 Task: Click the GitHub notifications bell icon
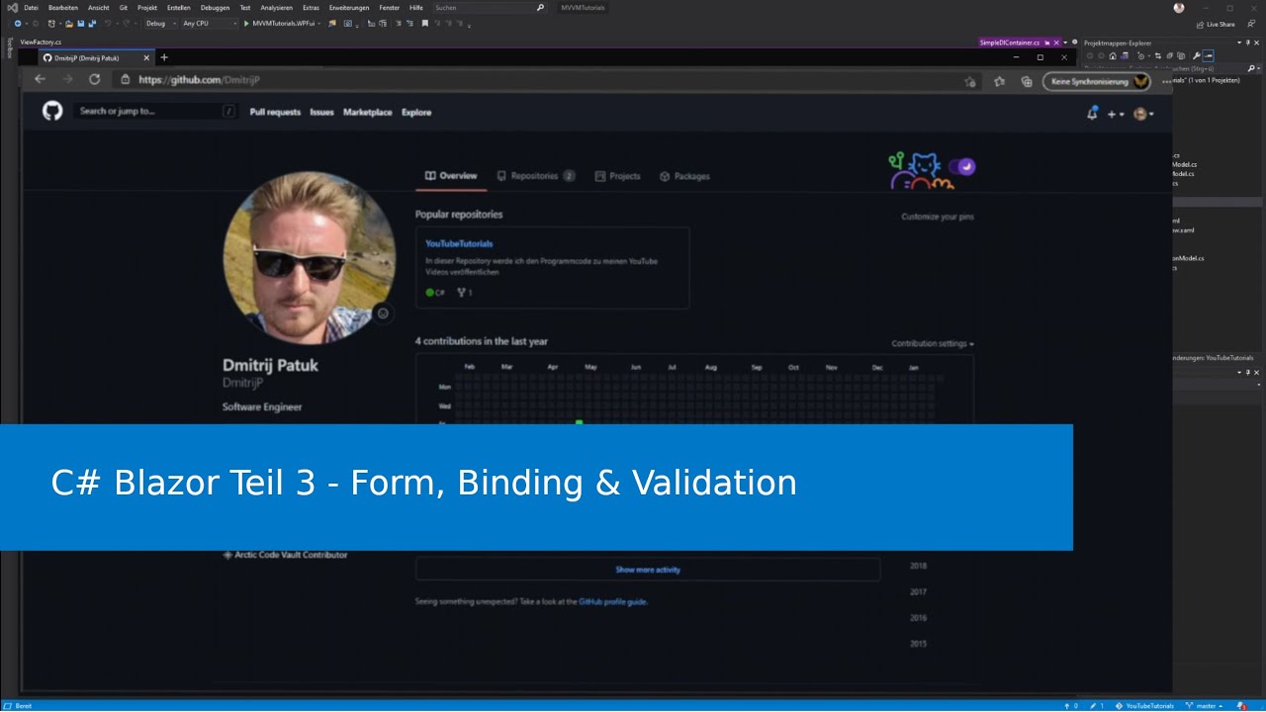[1092, 114]
